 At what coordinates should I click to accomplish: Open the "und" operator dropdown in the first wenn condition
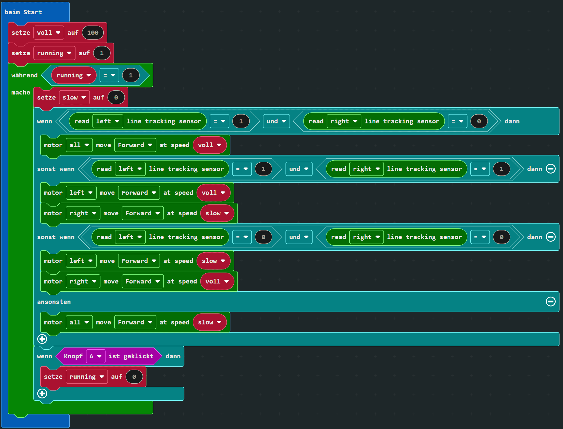[276, 121]
